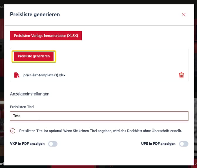Turn on UPE in PDF anzeigen switch
Screen dimensions: 197x168
(184, 144)
